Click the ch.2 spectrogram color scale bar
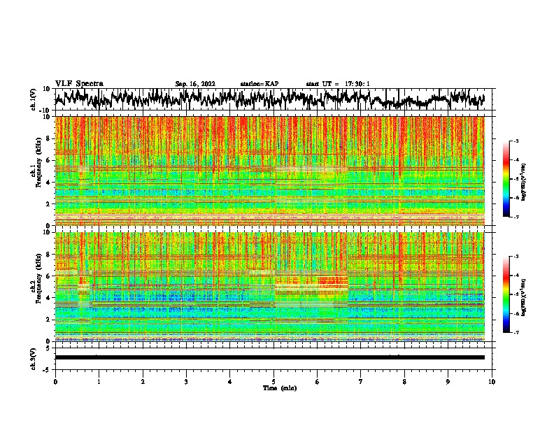This screenshot has height=428, width=554. coord(506,294)
